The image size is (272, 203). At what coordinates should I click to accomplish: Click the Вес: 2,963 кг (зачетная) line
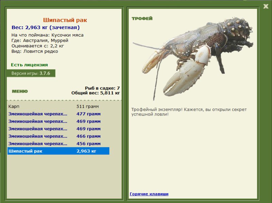(x=46, y=27)
